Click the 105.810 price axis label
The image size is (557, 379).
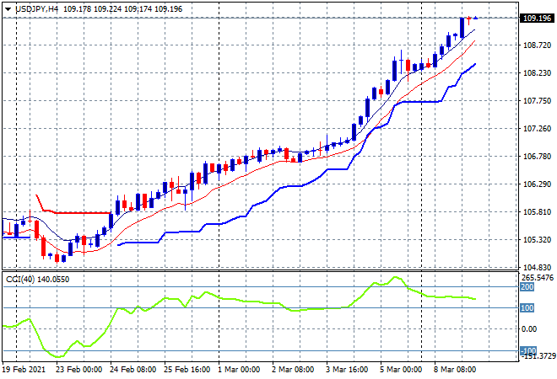coord(537,212)
